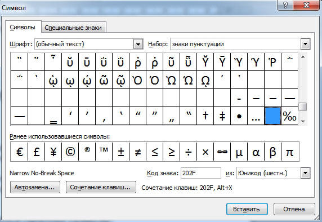Select the less-than-or-equal ≤ symbol

pos(154,152)
